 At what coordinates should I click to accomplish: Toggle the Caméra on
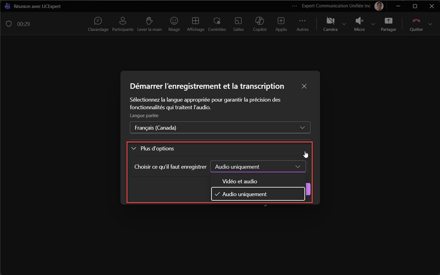pyautogui.click(x=330, y=24)
